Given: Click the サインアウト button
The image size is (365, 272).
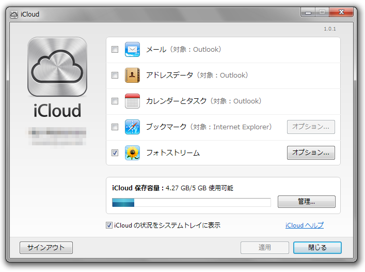Looking at the screenshot, I should 46,248.
